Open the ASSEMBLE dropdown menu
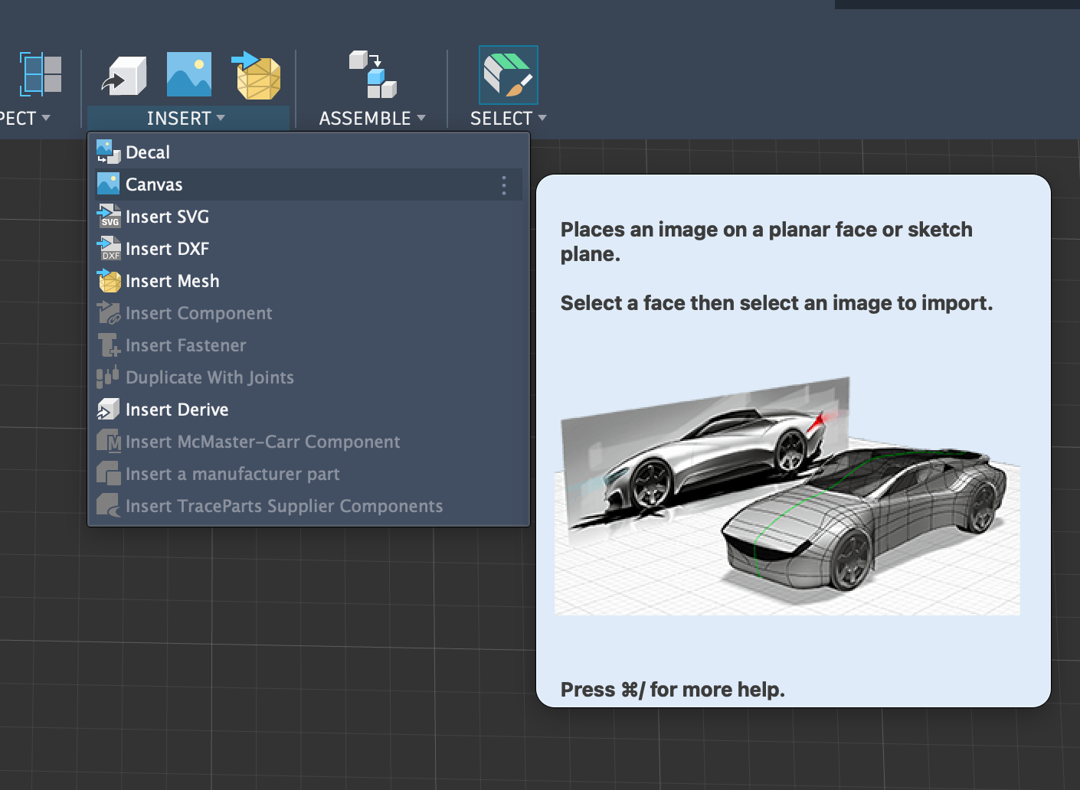1080x790 pixels. pos(371,119)
